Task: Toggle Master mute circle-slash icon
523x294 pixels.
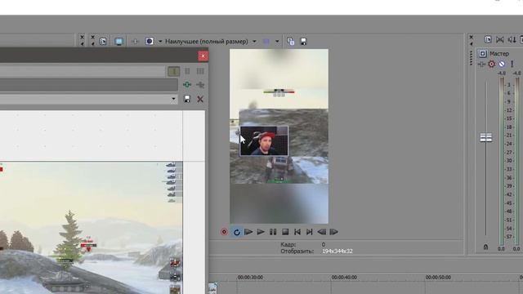Action: point(502,64)
